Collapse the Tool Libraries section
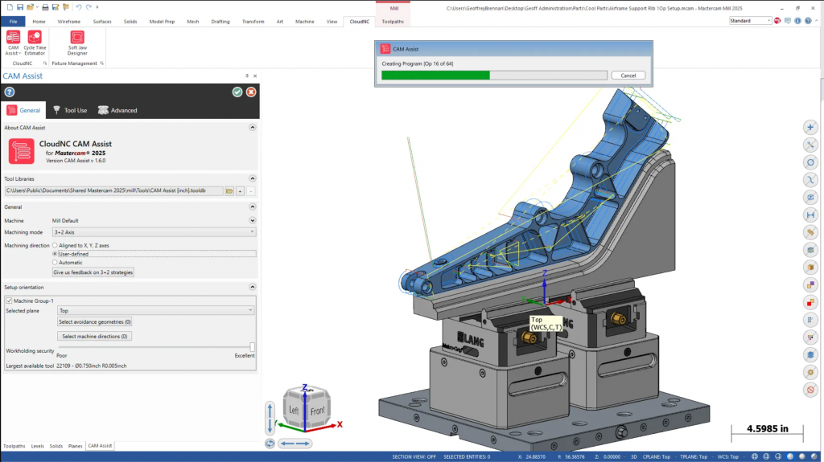The height and width of the screenshot is (462, 824). click(x=252, y=178)
